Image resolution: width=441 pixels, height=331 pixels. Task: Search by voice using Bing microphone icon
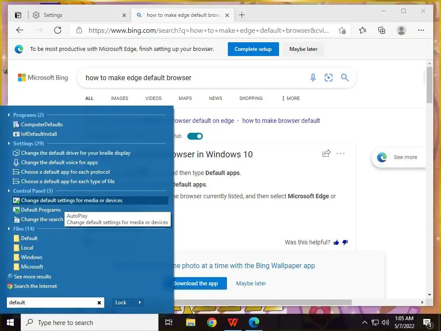click(313, 78)
